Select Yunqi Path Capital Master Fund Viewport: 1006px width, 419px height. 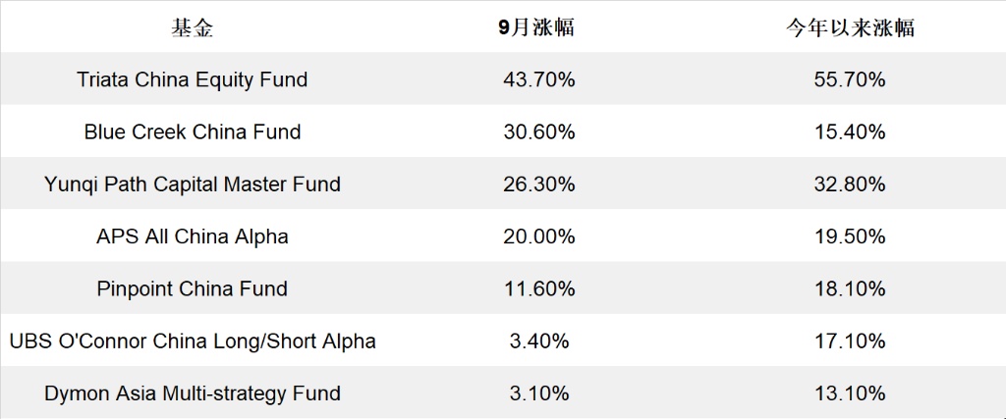(192, 184)
